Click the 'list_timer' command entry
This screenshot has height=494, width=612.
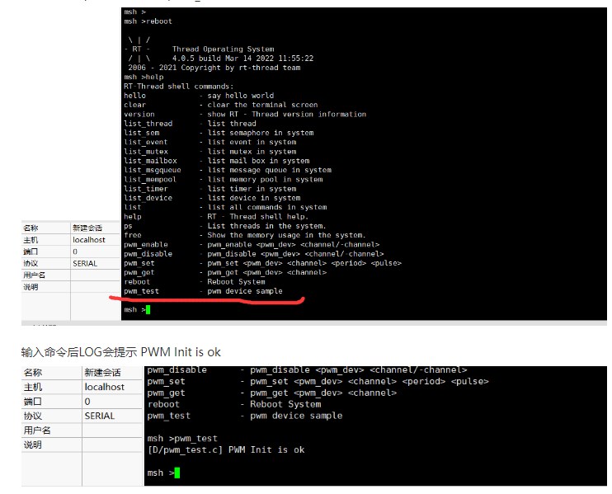coord(146,189)
